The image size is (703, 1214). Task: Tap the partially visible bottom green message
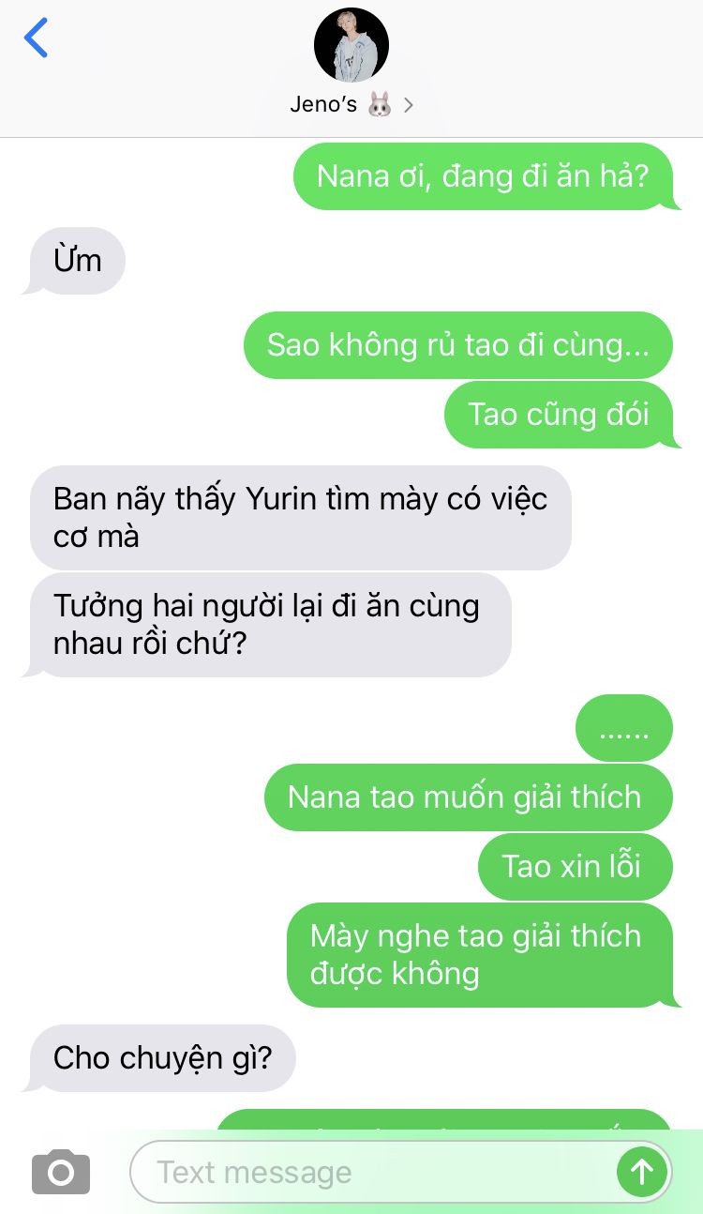coord(444,1120)
